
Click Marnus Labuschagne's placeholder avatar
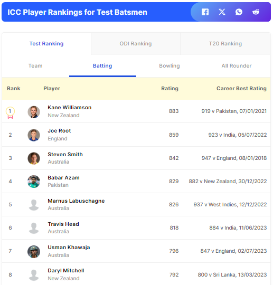[34, 205]
